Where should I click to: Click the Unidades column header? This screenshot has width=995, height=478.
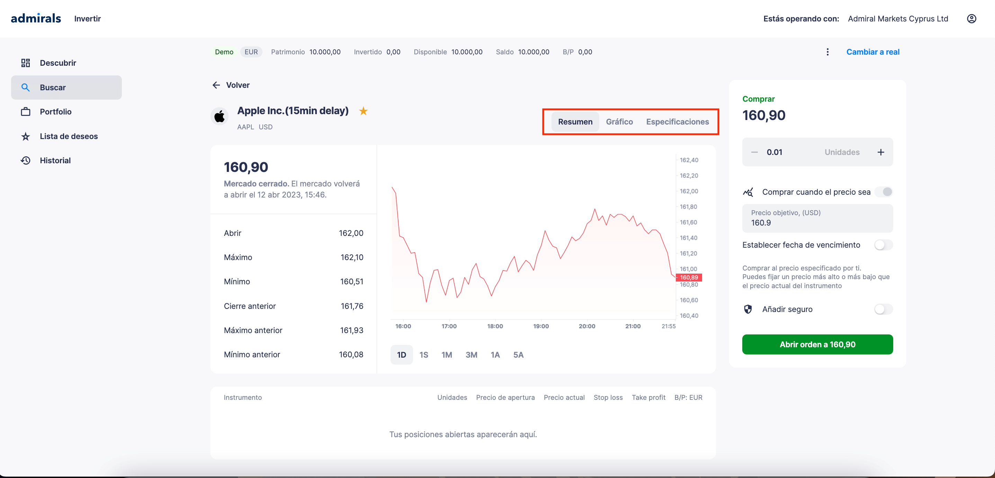click(x=452, y=397)
